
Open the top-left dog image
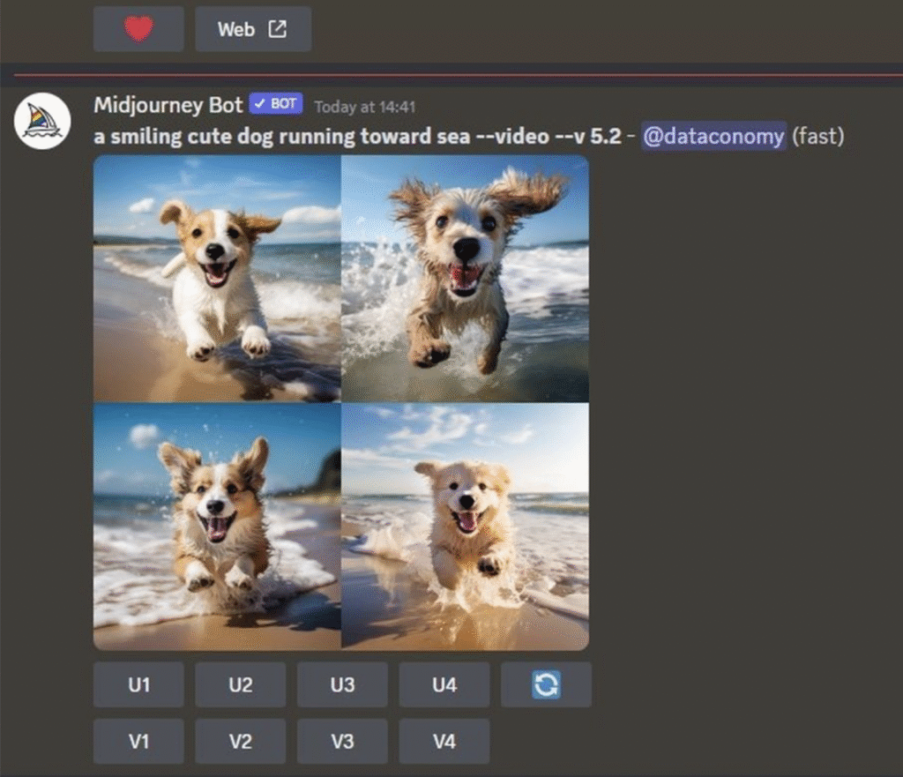pyautogui.click(x=217, y=278)
